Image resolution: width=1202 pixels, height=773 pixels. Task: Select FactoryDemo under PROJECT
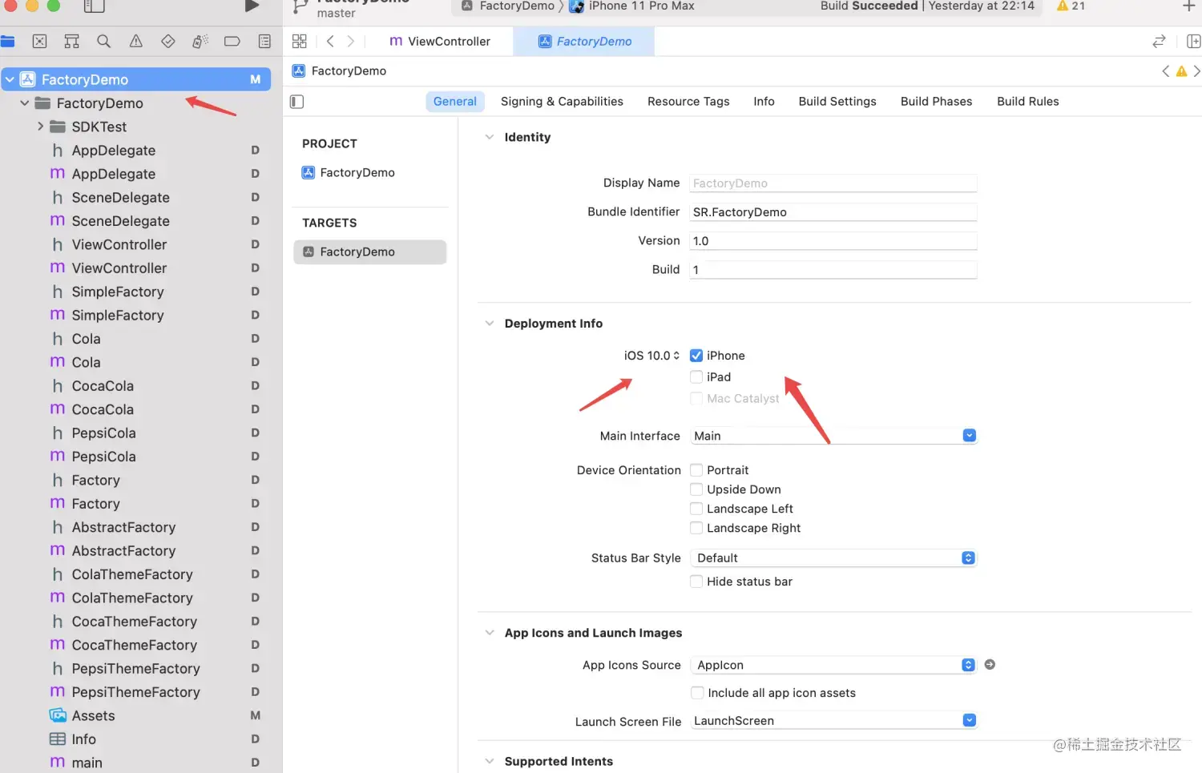pos(357,173)
